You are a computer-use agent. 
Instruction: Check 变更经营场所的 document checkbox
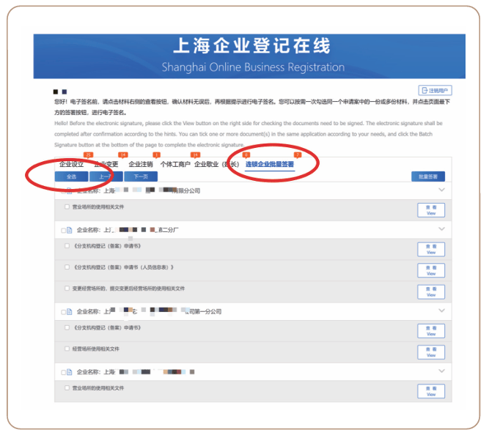coord(67,289)
